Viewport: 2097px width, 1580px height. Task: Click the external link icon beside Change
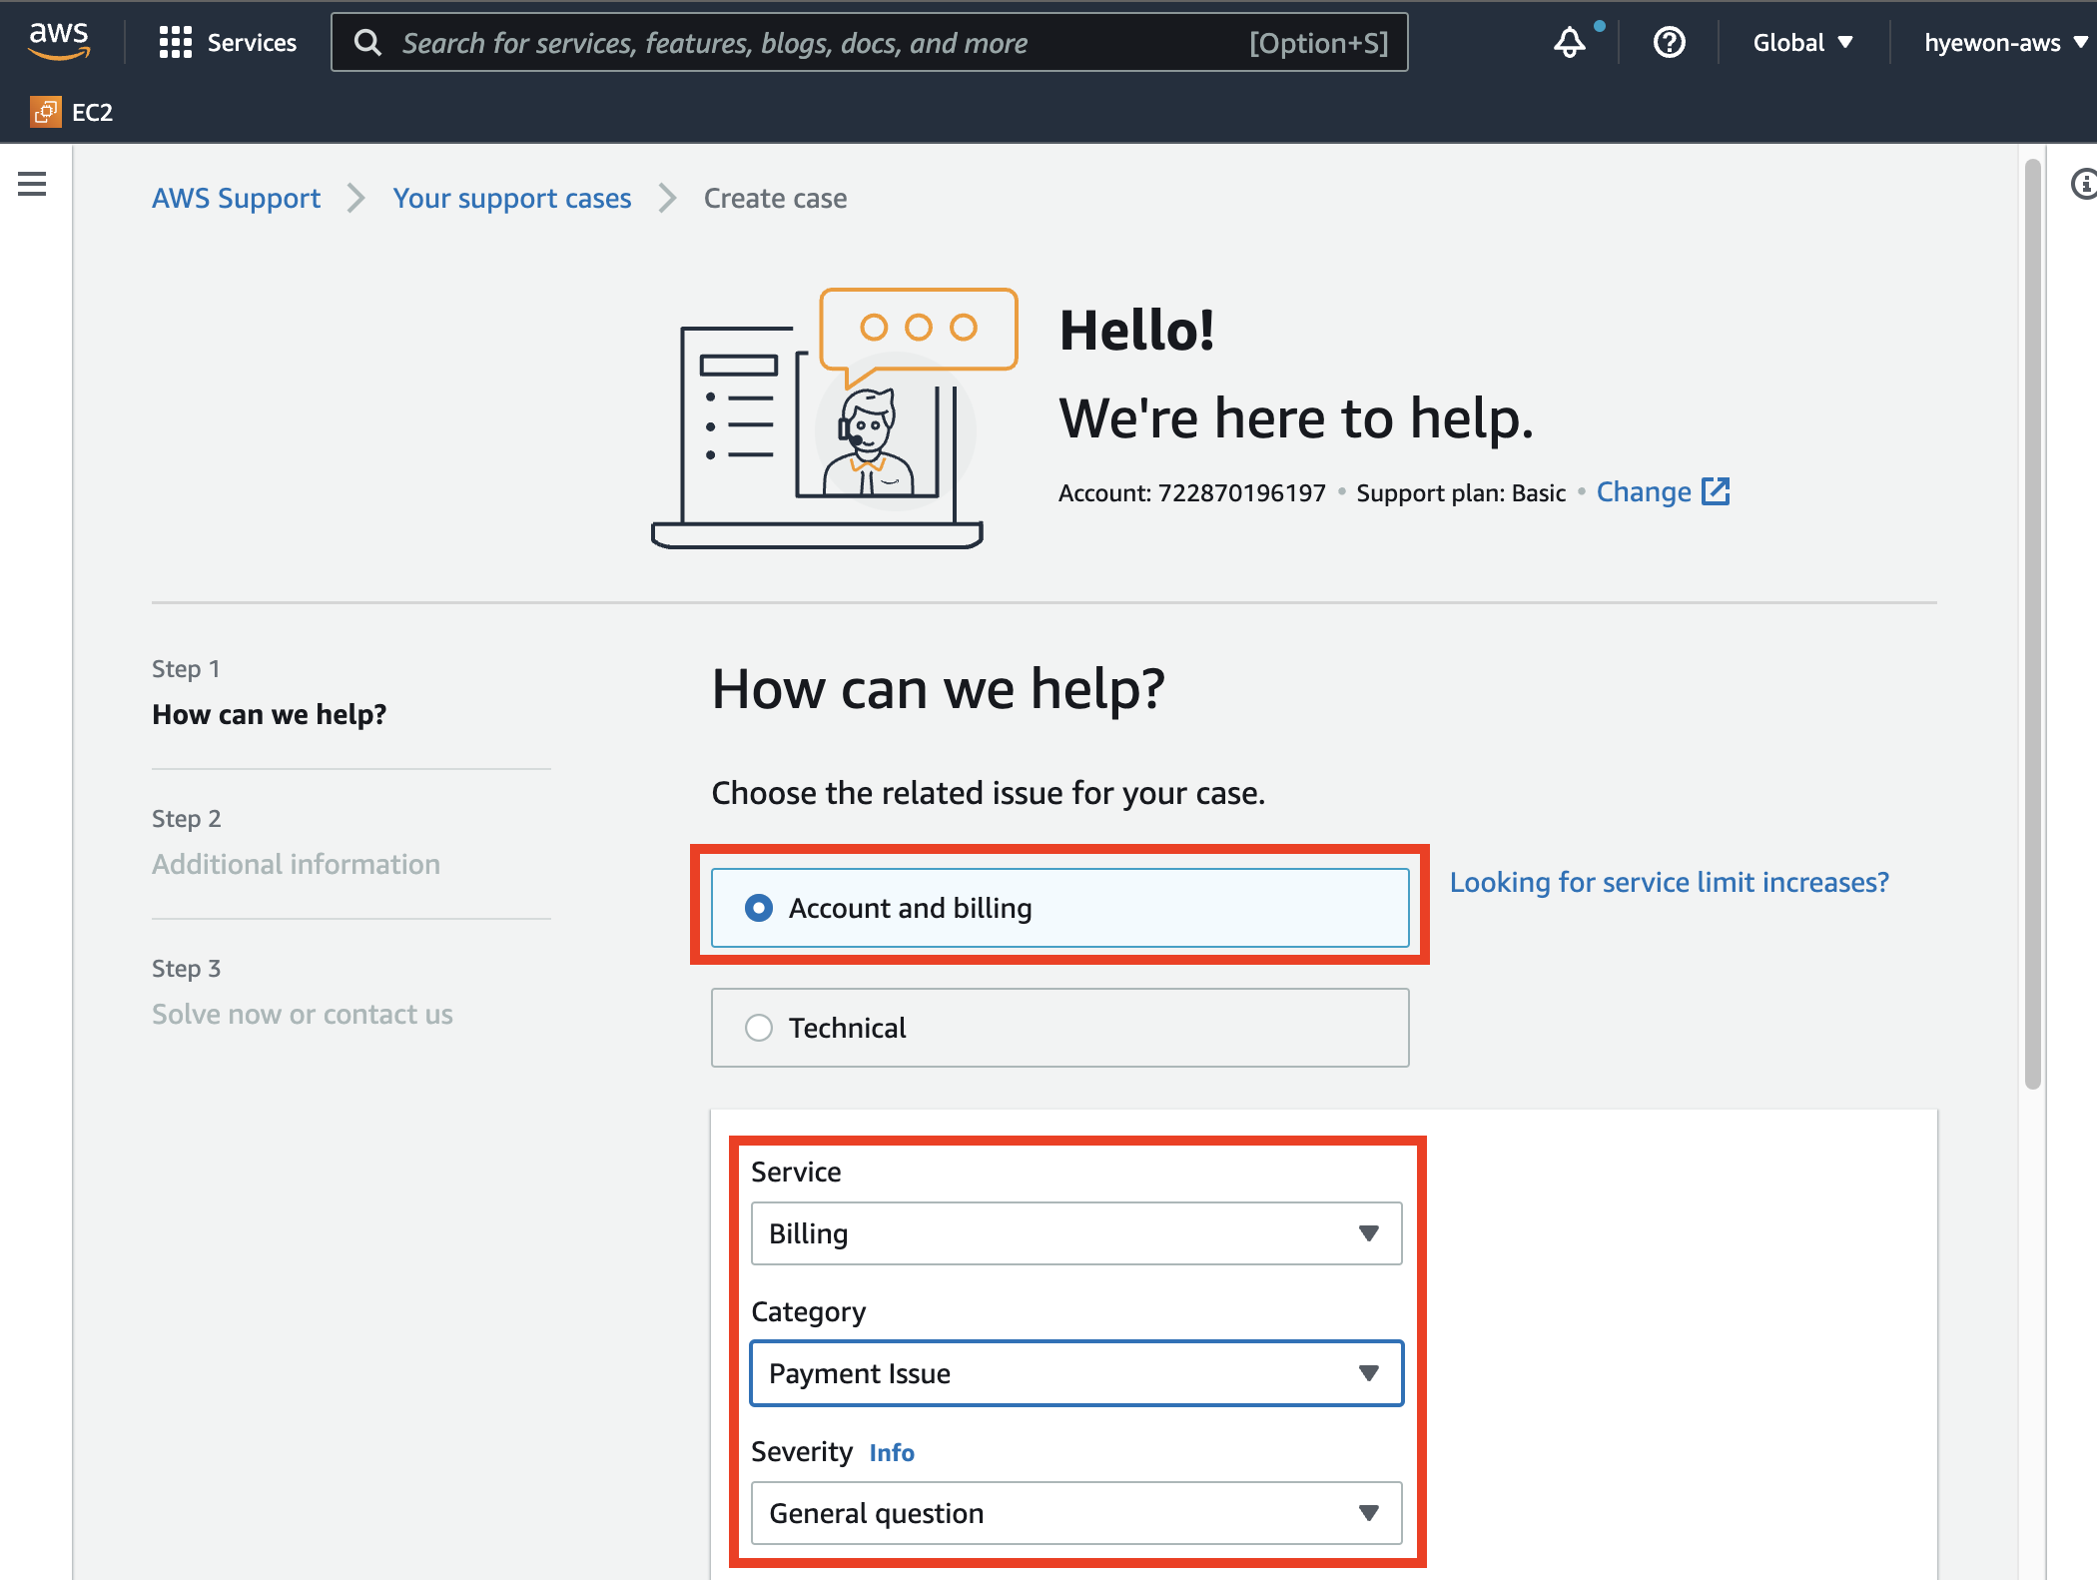[1716, 491]
